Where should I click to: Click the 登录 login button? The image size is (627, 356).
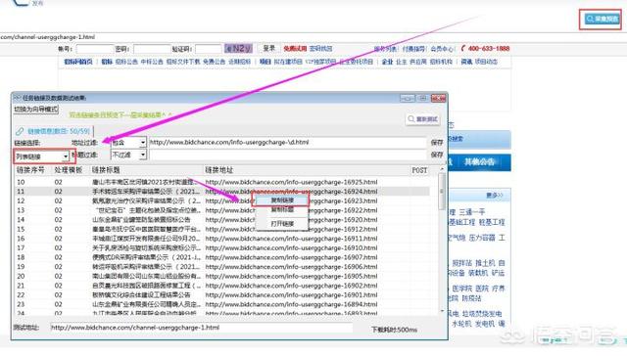(x=268, y=48)
